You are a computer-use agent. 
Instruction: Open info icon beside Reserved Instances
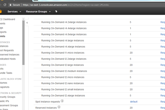(x=59, y=107)
